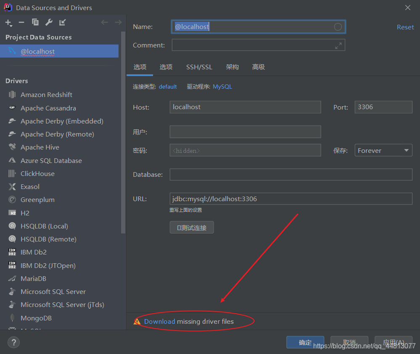This screenshot has height=354, width=420.
Task: Click the Add data source plus icon
Action: pyautogui.click(x=8, y=23)
